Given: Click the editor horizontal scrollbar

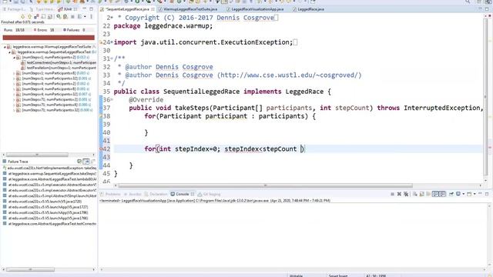Looking at the screenshot, I should click(265, 185).
